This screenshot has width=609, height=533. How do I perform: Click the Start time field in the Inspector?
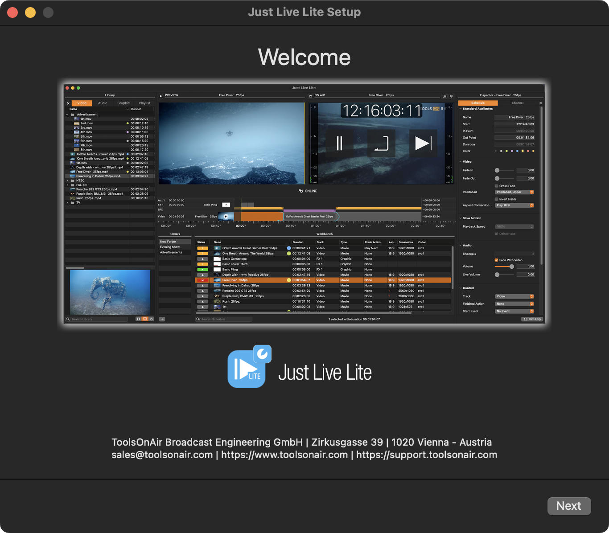[514, 124]
